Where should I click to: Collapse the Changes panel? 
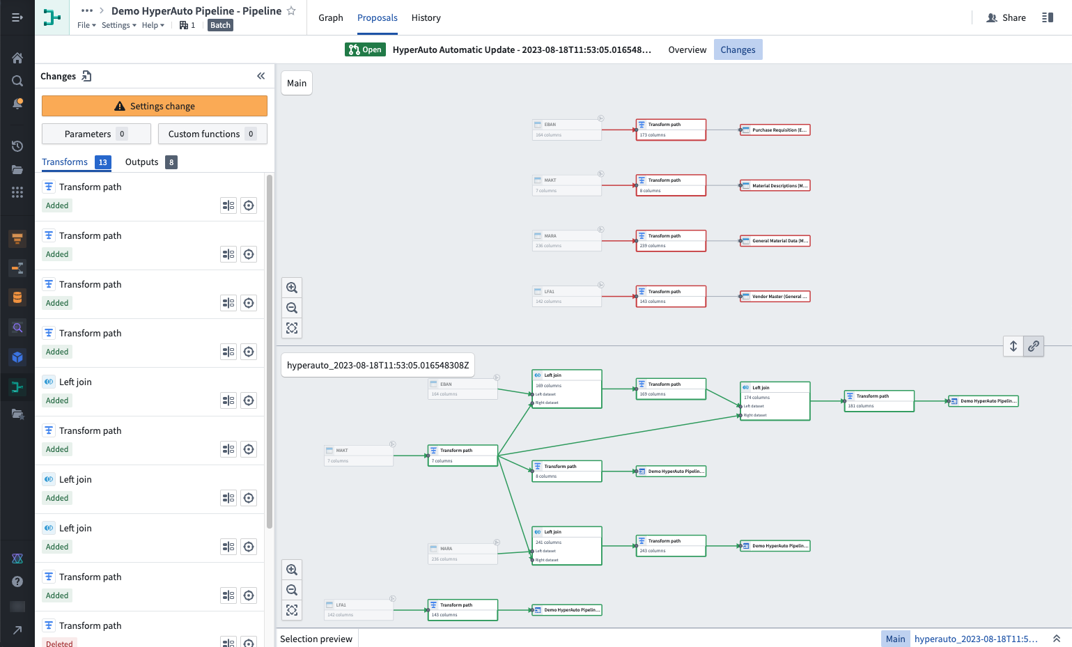pyautogui.click(x=261, y=76)
